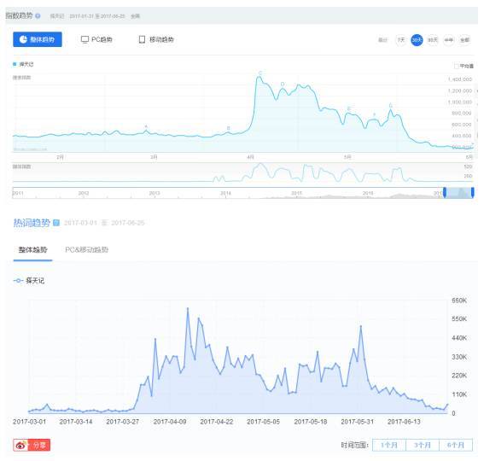The image size is (484, 461).
Task: Click news marker G on the chart
Action: (391, 106)
